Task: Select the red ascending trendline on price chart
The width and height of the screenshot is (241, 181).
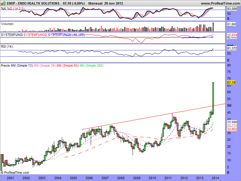Action: coord(153,117)
